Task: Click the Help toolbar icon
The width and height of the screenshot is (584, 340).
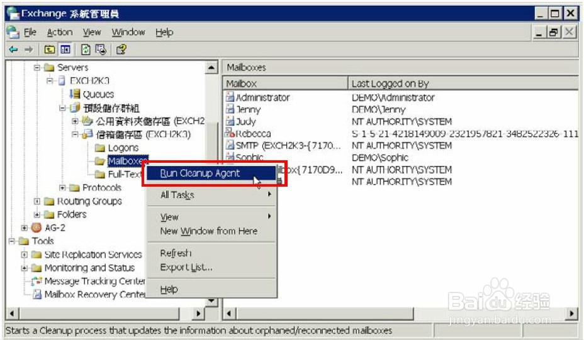Action: point(121,49)
